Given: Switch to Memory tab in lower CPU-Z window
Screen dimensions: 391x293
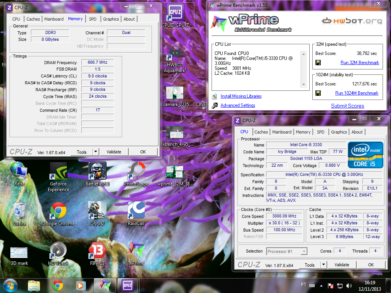Looking at the screenshot, I should tap(303, 132).
